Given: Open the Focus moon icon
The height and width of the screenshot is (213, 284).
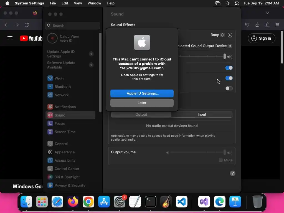Looking at the screenshot, I should pyautogui.click(x=50, y=123).
